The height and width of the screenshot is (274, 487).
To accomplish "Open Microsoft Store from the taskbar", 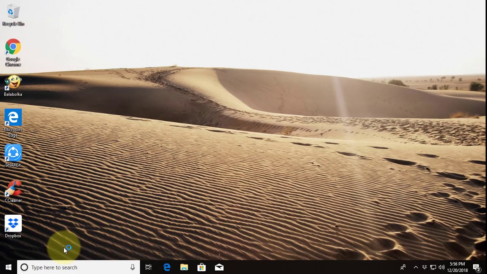I will point(202,267).
